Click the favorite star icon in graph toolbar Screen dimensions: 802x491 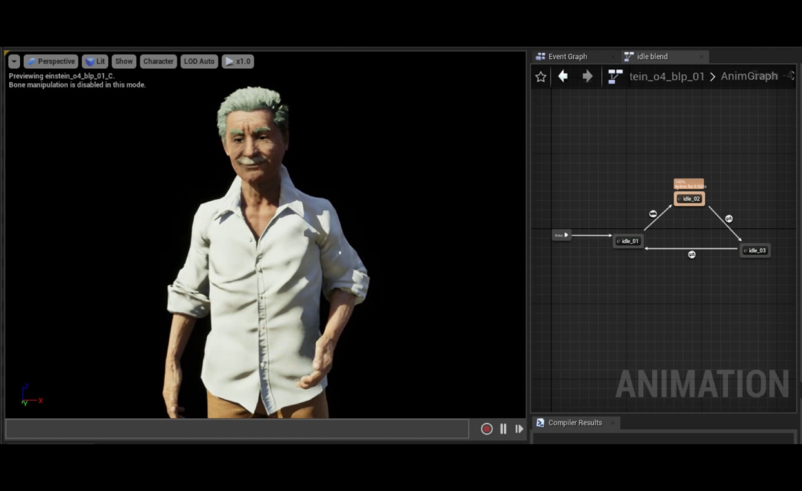pyautogui.click(x=540, y=77)
